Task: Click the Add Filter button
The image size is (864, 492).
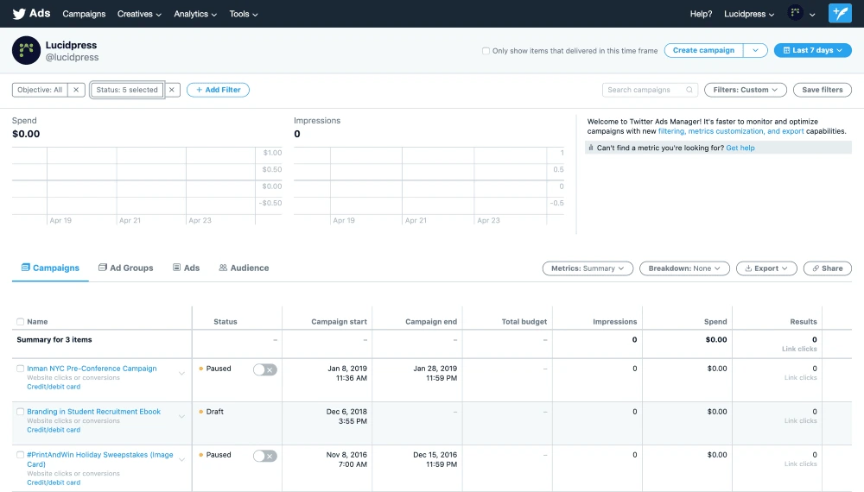Action: (219, 90)
